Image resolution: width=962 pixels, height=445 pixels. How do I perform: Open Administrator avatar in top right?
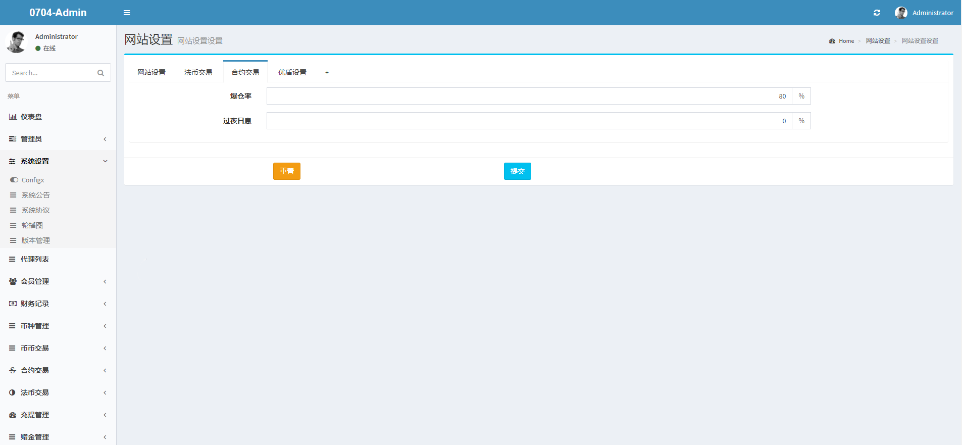(900, 13)
